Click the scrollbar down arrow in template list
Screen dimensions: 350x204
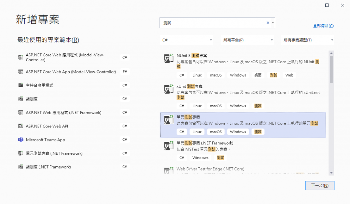331,173
